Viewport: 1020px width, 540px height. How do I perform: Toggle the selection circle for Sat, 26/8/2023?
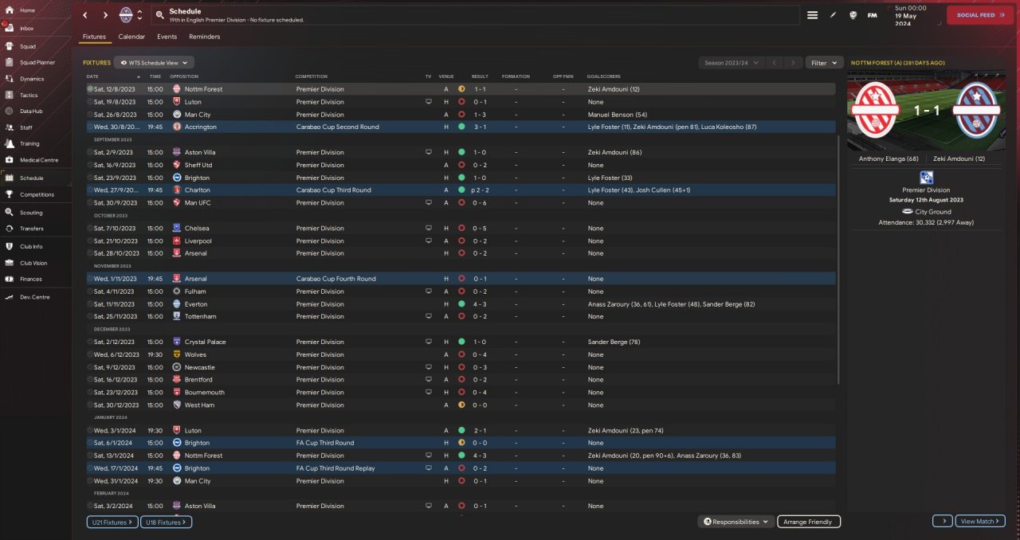coord(90,115)
